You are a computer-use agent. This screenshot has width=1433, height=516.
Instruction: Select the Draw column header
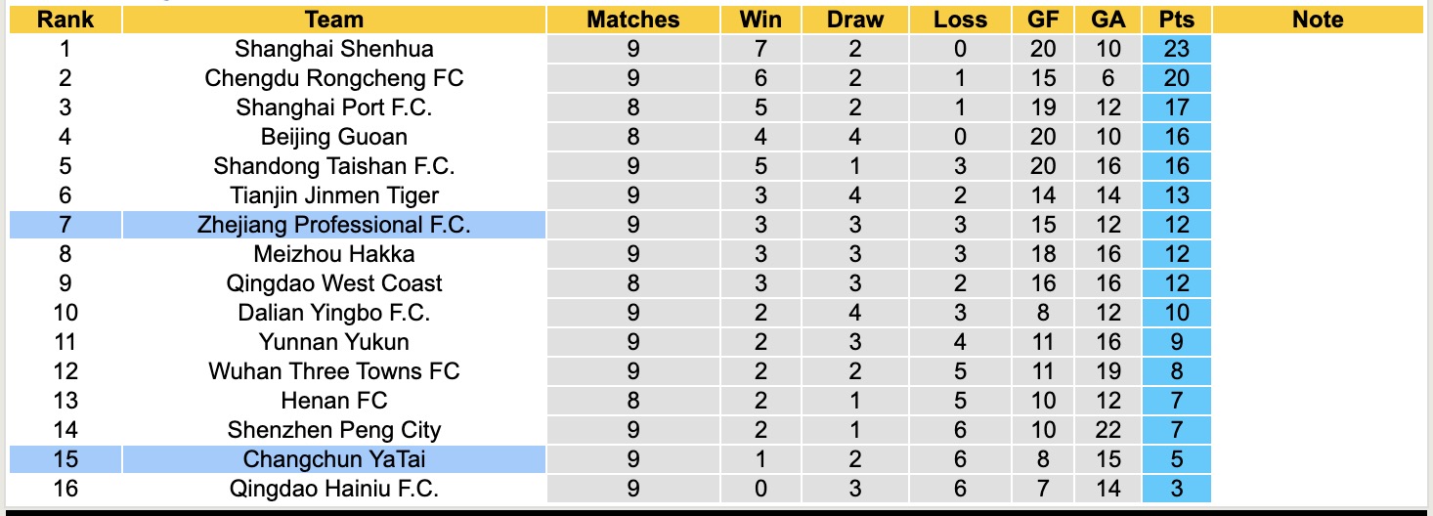(x=854, y=20)
